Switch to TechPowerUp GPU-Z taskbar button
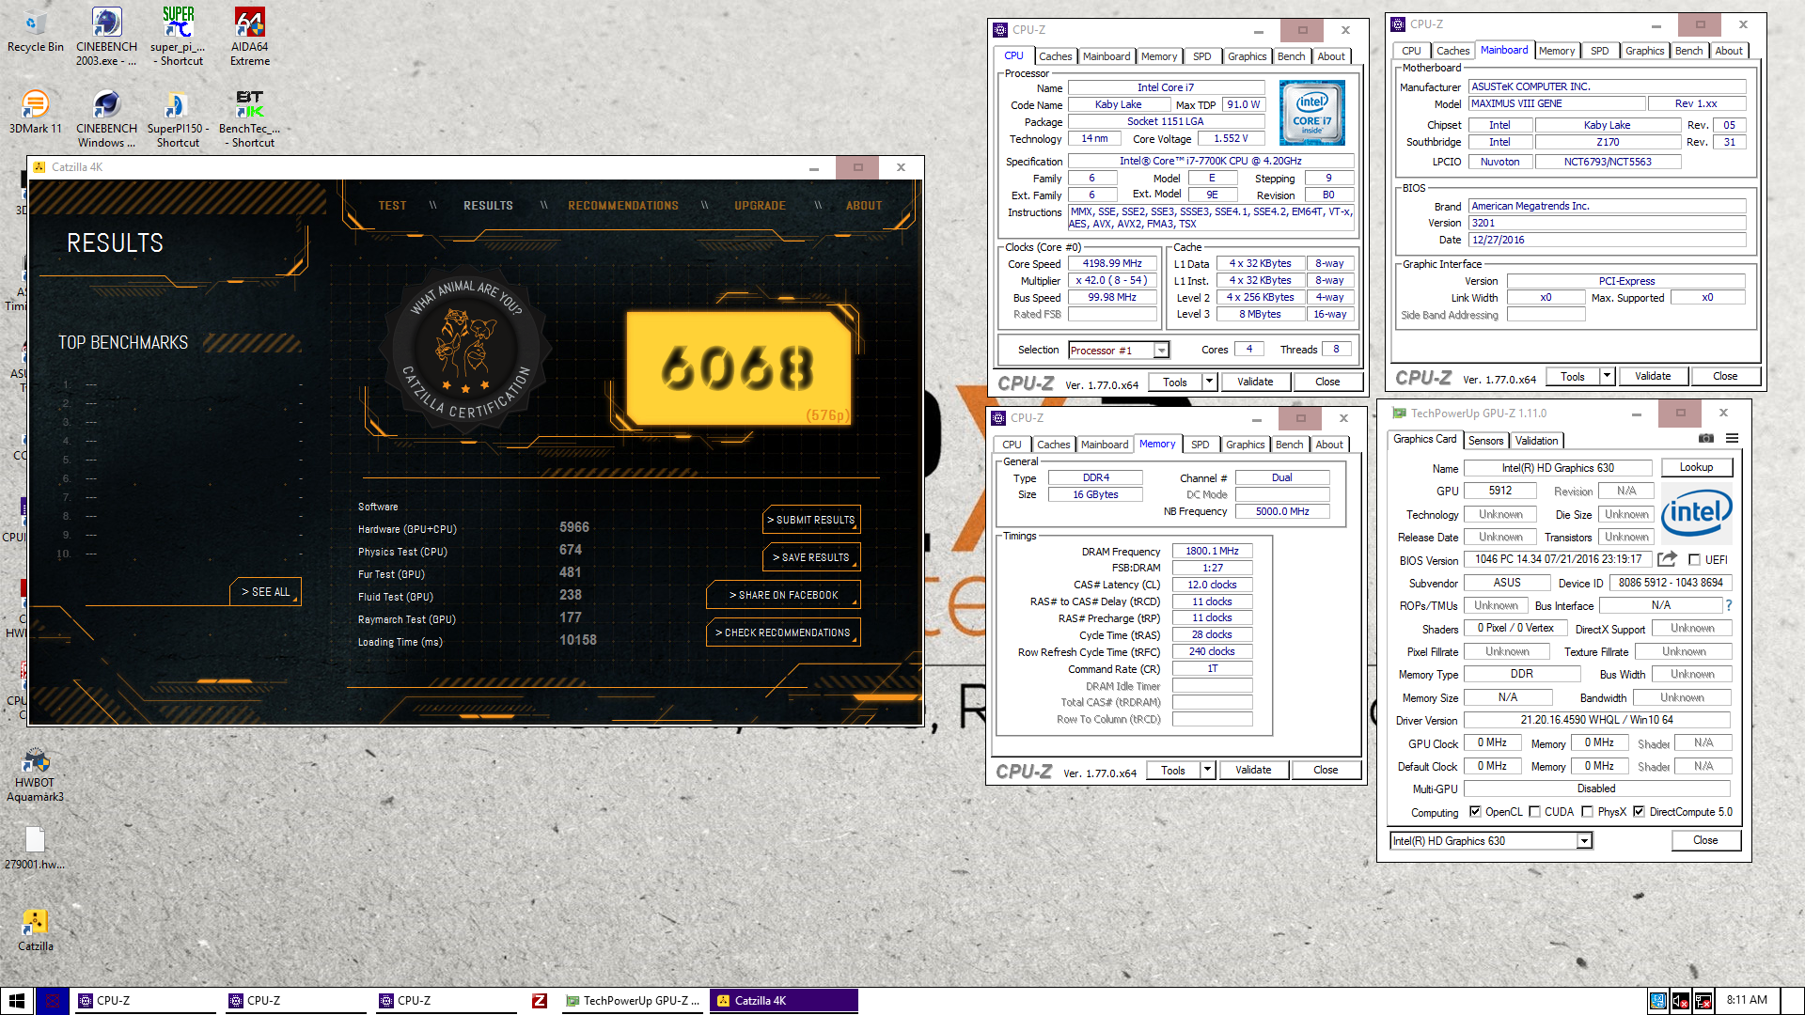The width and height of the screenshot is (1805, 1015). tap(633, 1000)
